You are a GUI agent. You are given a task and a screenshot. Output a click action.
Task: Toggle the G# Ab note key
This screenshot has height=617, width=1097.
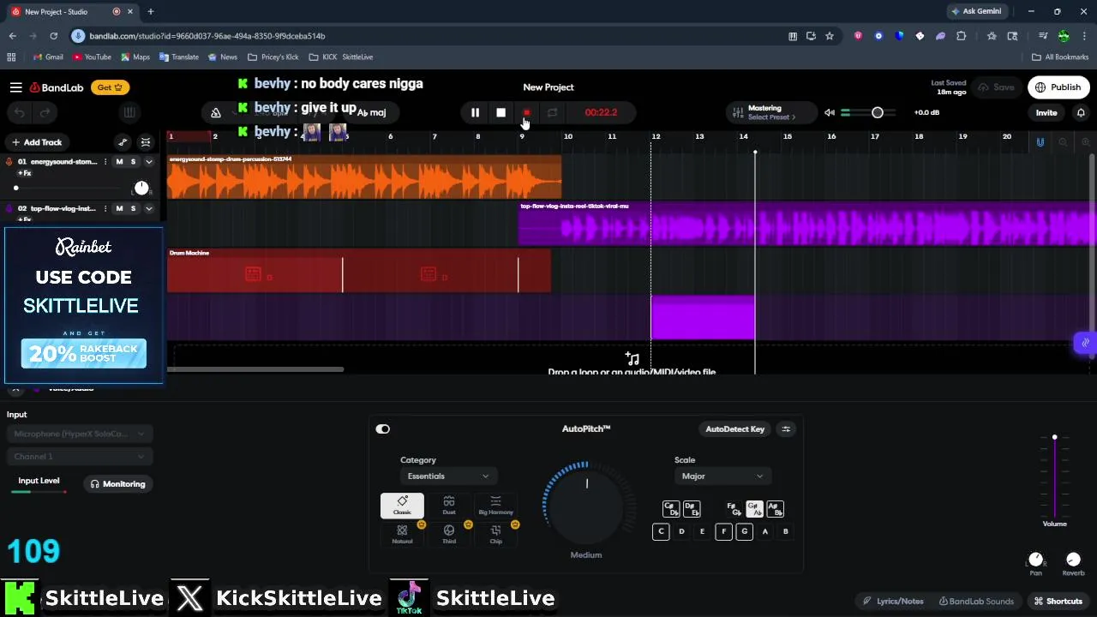tap(754, 509)
